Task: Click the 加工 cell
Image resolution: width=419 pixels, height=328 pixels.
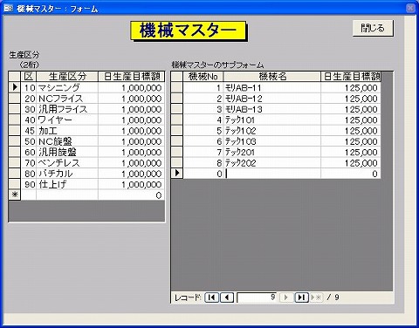Action: coord(67,131)
